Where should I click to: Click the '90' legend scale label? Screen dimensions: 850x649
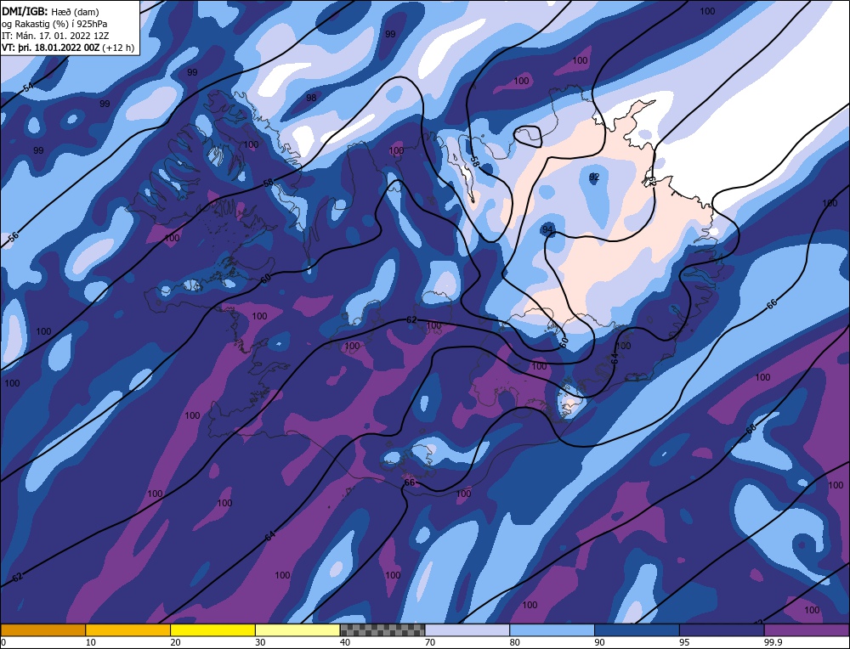coord(599,642)
